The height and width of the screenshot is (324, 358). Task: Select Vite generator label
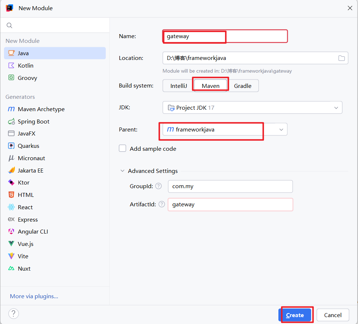(x=23, y=256)
